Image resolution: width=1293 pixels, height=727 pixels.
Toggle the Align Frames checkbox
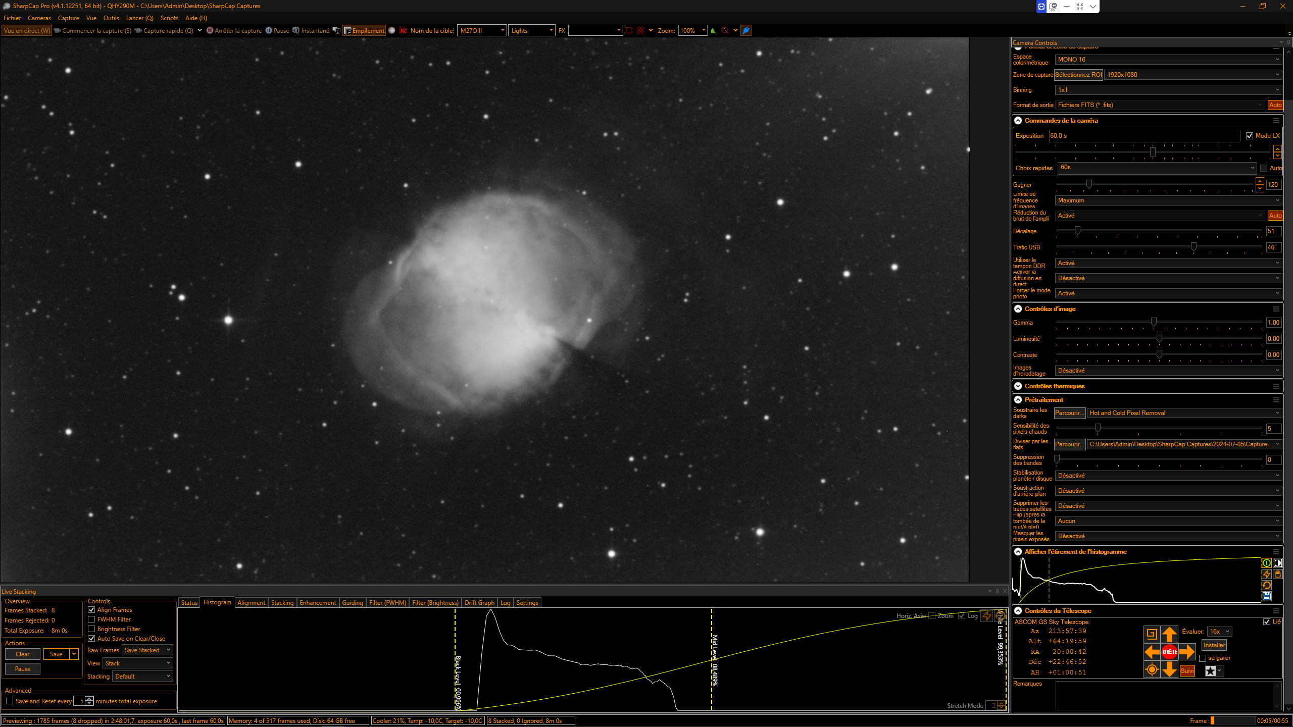(x=91, y=610)
